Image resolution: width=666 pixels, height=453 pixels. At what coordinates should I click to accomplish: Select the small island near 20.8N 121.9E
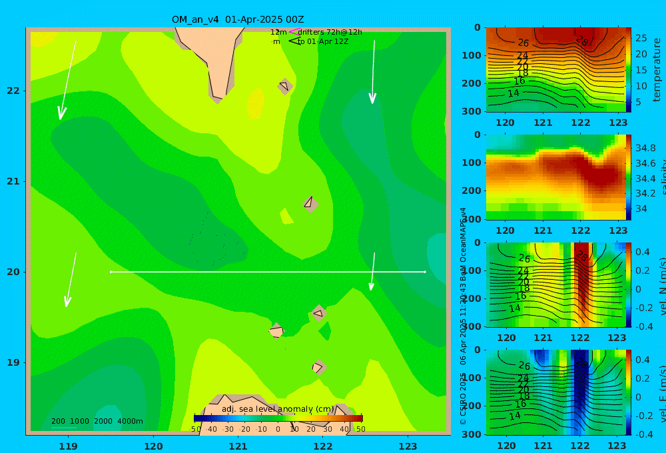click(x=310, y=204)
